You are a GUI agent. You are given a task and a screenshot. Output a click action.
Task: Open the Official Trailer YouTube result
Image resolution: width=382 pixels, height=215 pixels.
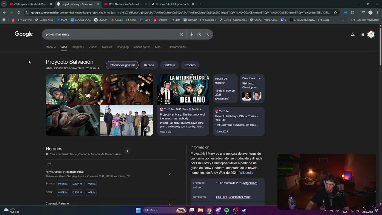click(x=238, y=122)
